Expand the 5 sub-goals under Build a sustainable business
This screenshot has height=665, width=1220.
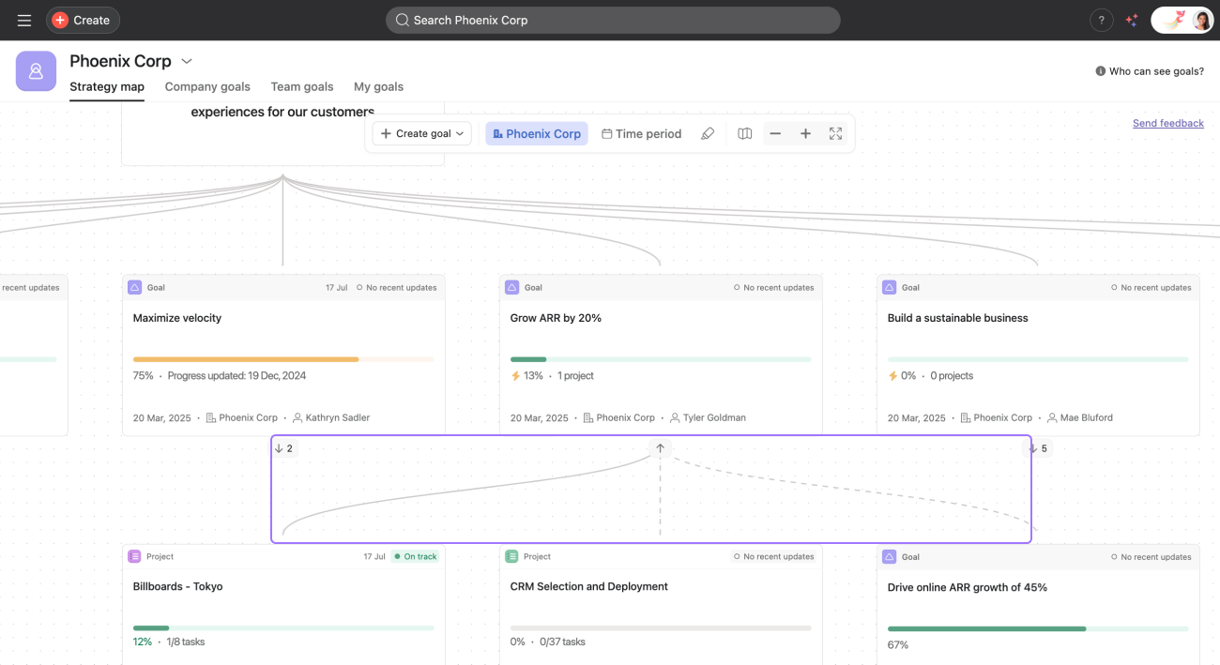1037,448
